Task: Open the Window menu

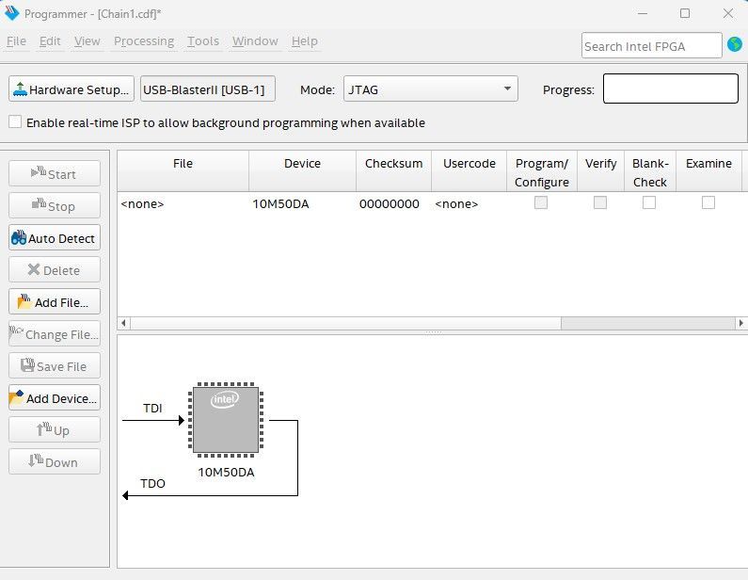Action: [x=255, y=41]
